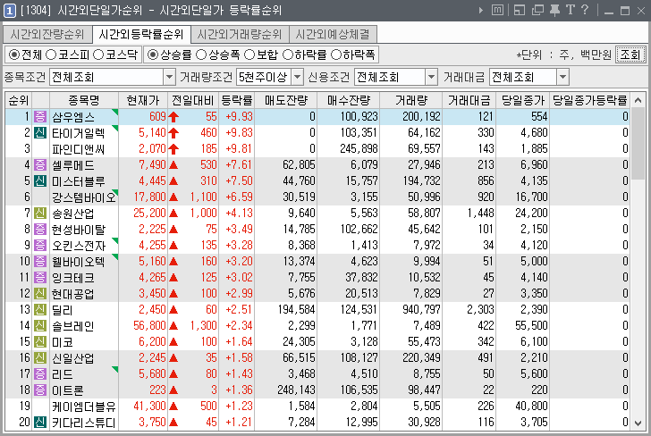Image resolution: width=651 pixels, height=436 pixels.
Task: Click the 증 badge next to 현성바이탈
Action: tap(40, 229)
